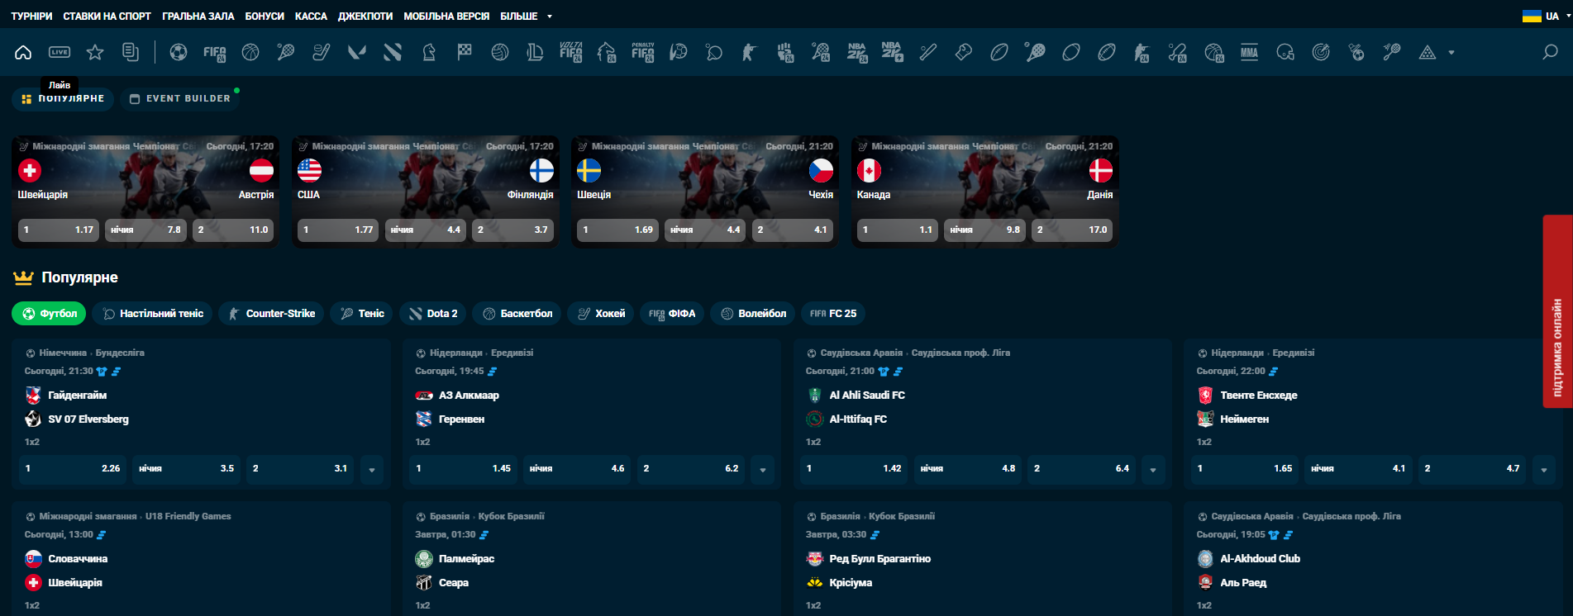Image resolution: width=1573 pixels, height=616 pixels.
Task: Open the БІЛЬШЕ dropdown menu
Action: (x=526, y=16)
